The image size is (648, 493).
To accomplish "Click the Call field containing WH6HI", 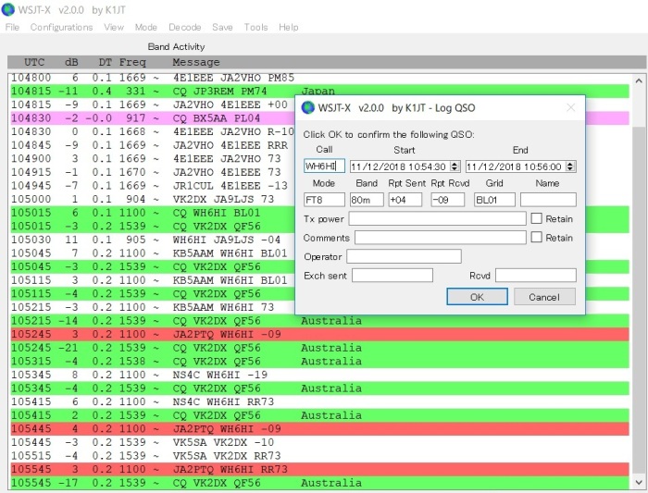I will (x=324, y=166).
